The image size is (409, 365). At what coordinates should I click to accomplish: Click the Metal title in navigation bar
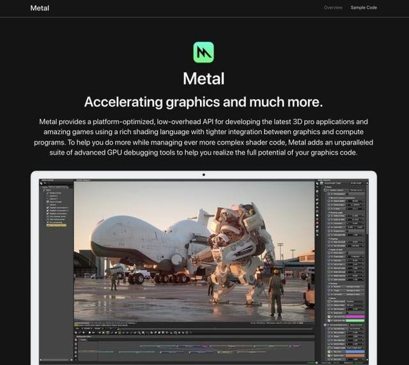click(40, 8)
